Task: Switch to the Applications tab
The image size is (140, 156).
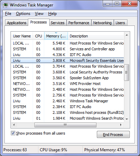Action: tap(17, 23)
